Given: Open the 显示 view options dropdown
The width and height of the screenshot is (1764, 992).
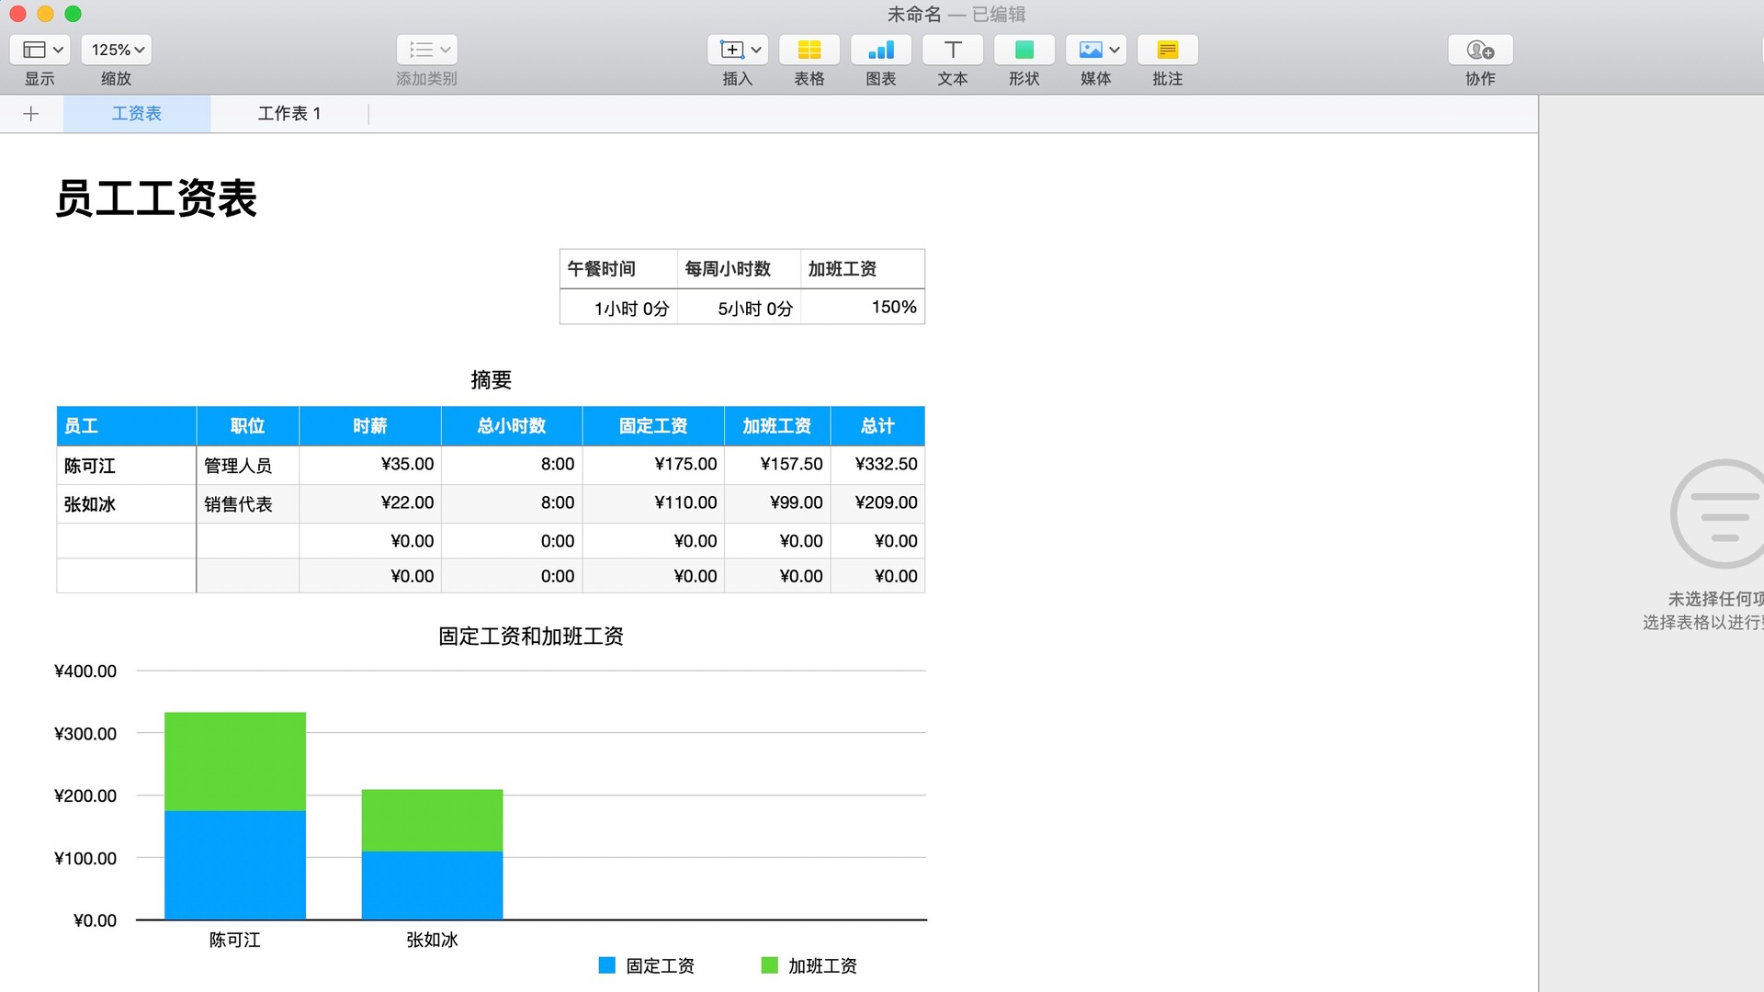Looking at the screenshot, I should point(40,50).
